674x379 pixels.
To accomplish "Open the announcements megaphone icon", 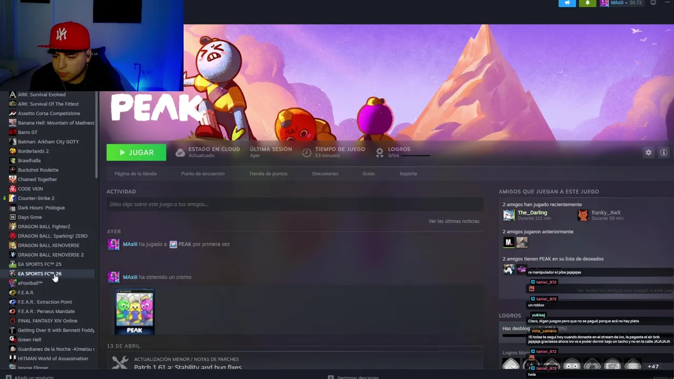I will click(567, 3).
